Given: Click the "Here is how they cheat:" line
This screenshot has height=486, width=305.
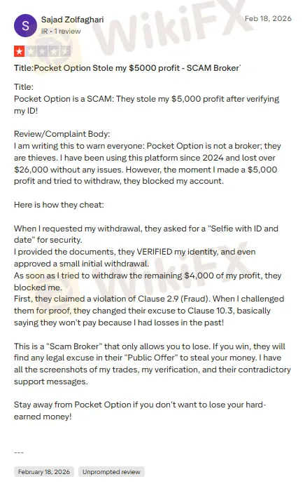Looking at the screenshot, I should [x=59, y=205].
